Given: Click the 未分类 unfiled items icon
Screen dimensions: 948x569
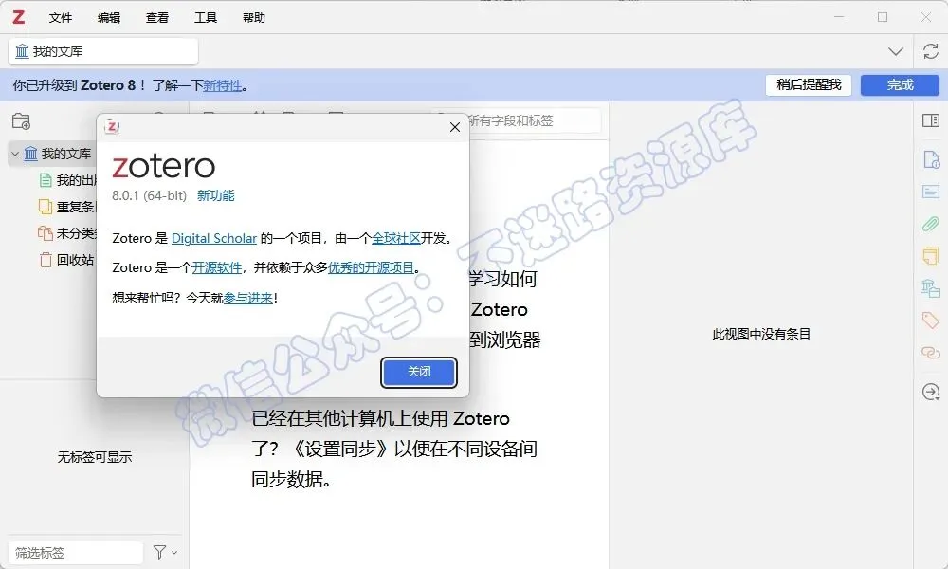Looking at the screenshot, I should click(x=46, y=233).
